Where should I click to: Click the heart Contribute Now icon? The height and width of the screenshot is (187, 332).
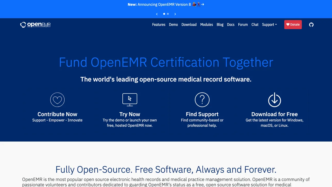(57, 100)
